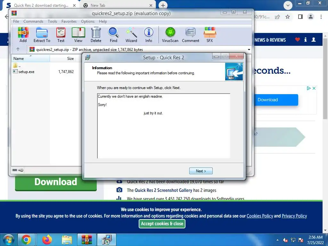Click the Action Center flag tray icon
Viewport: 328px width, 246px height.
[x=301, y=240]
